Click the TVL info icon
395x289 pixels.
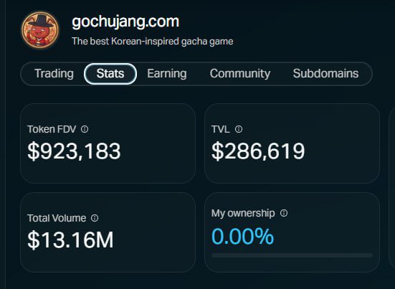[239, 129]
